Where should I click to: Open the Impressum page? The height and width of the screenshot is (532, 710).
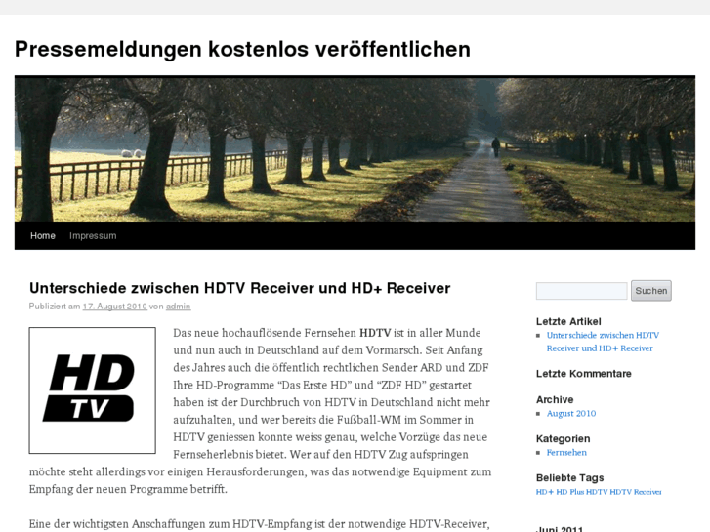click(x=93, y=236)
